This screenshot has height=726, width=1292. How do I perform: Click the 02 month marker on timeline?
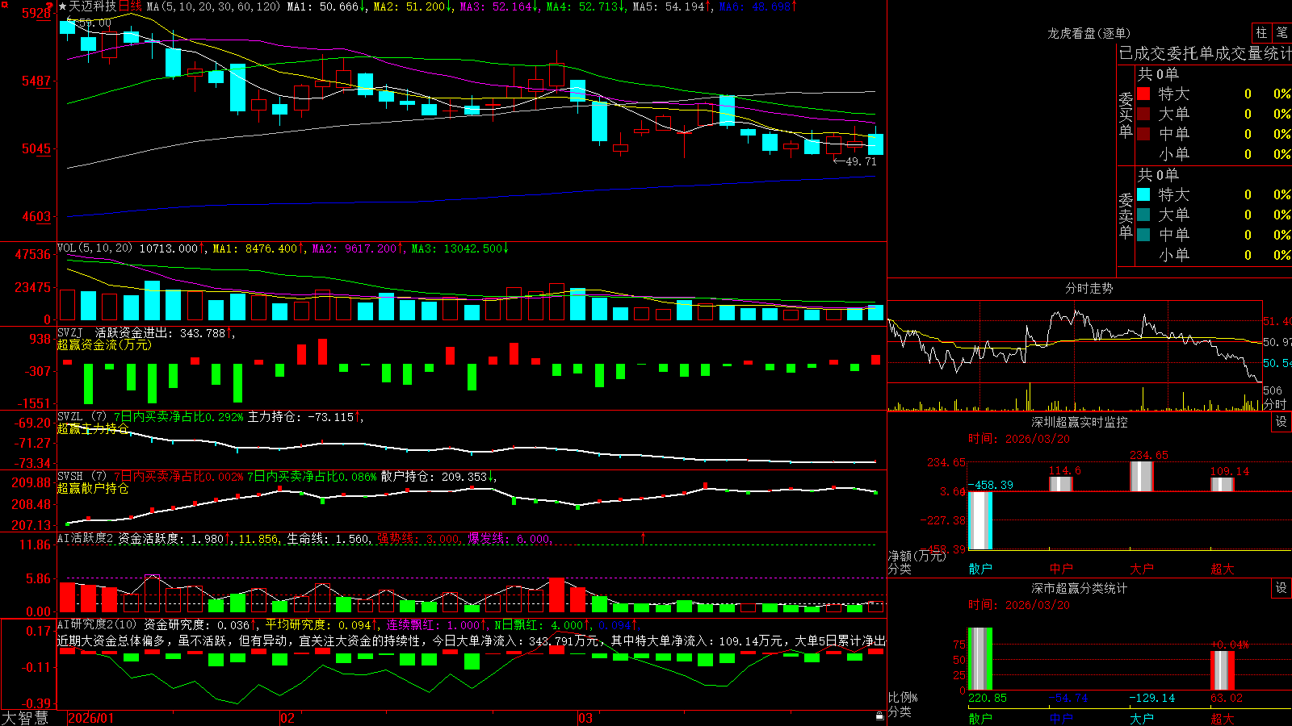click(x=287, y=718)
